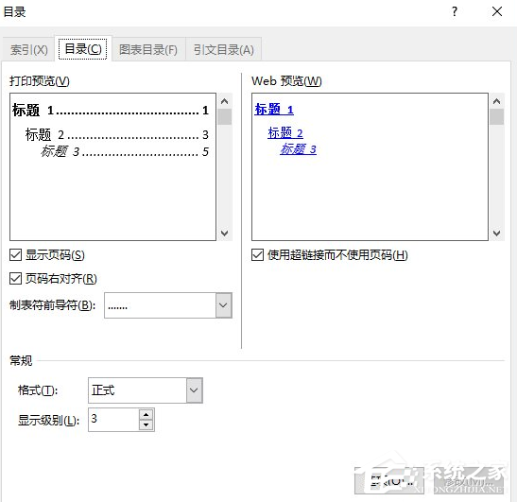Increase 显示级别 with the up spinner

146,415
